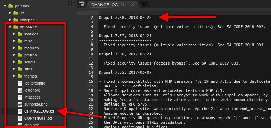Collapse the pruebas root folder
Screen dimensions: 271x128
[5, 6]
